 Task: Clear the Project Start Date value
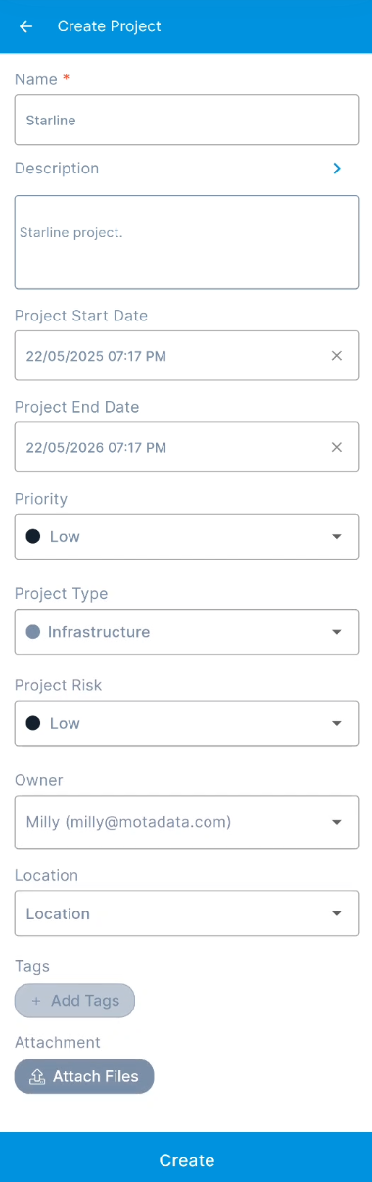click(337, 356)
